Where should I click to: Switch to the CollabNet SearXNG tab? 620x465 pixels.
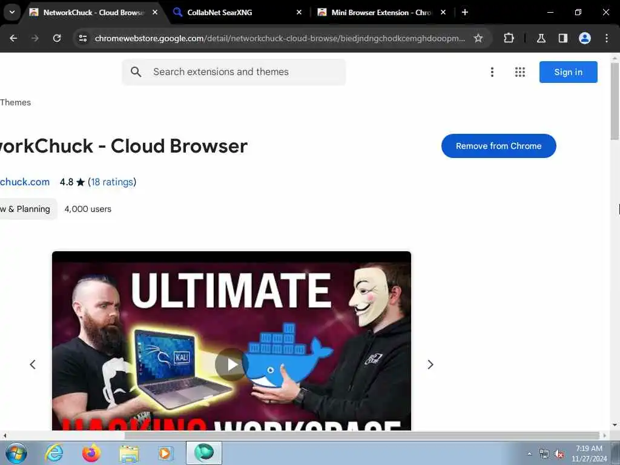tap(237, 12)
